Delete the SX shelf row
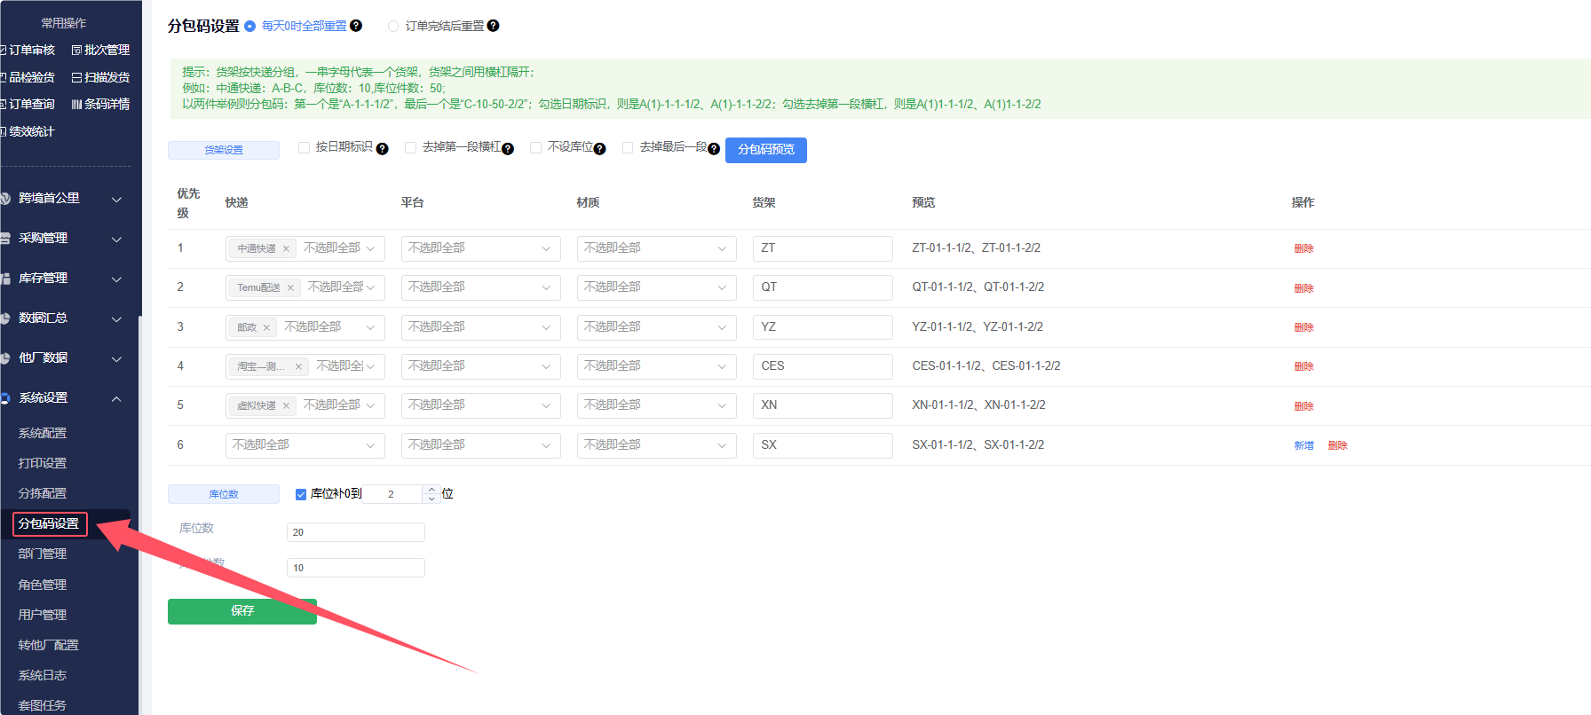The width and height of the screenshot is (1591, 715). pos(1338,446)
